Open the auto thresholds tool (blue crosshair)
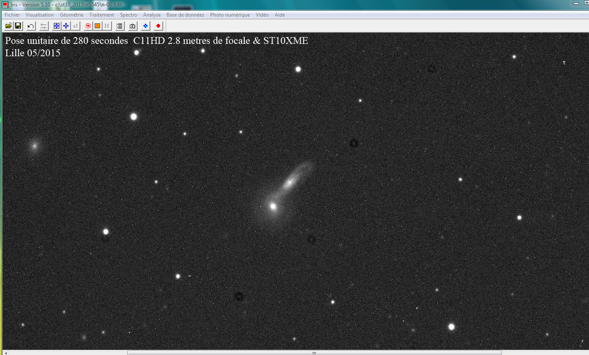The height and width of the screenshot is (355, 589). [56, 26]
